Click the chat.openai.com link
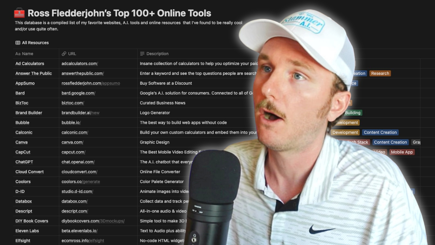Screen dimensions: 435x245 78,162
